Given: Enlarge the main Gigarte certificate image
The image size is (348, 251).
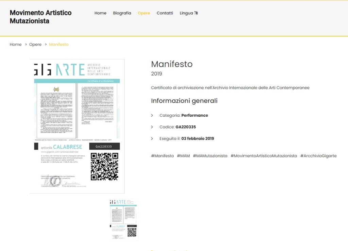Looking at the screenshot, I should (x=77, y=126).
